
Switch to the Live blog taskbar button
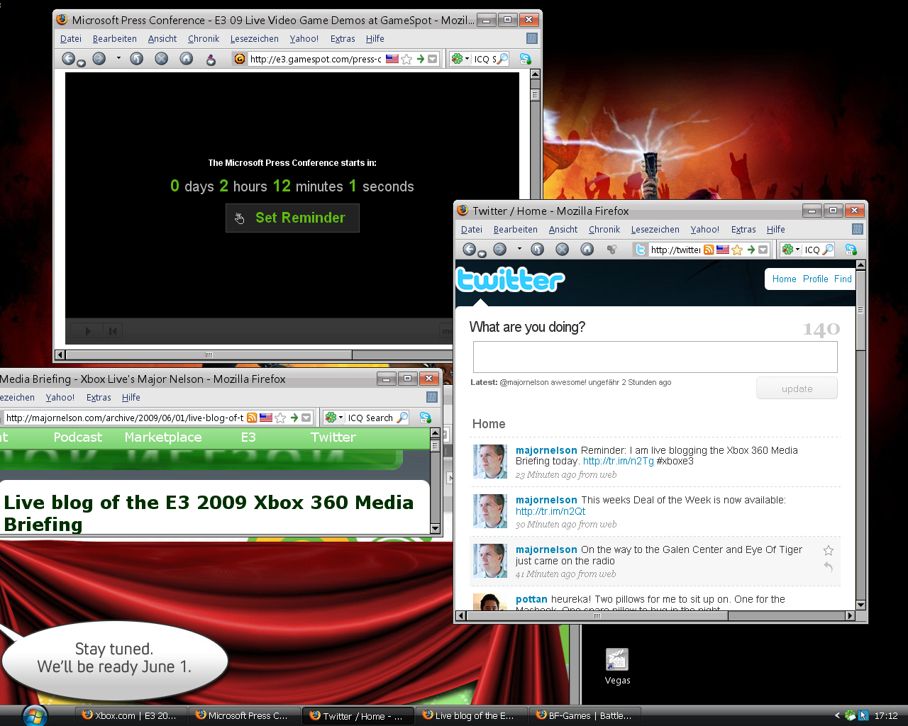click(x=472, y=715)
